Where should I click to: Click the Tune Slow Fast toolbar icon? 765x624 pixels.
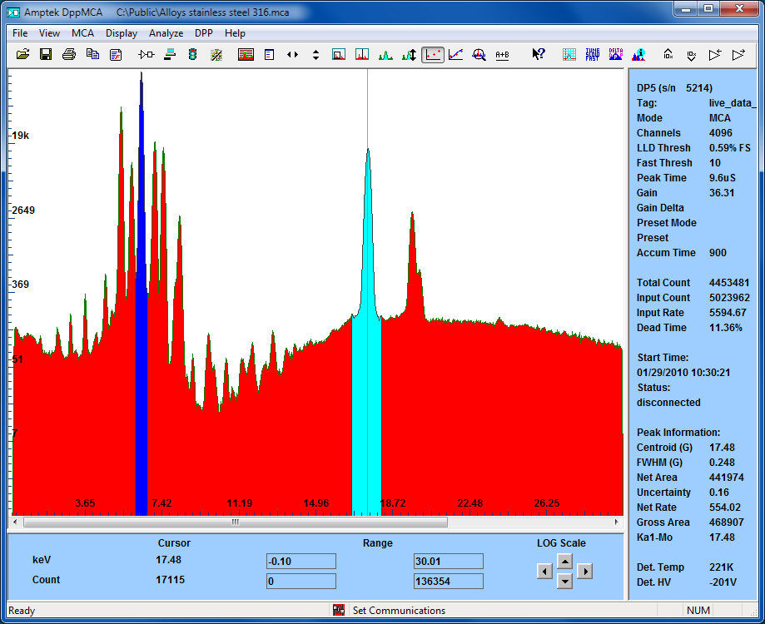pos(593,54)
